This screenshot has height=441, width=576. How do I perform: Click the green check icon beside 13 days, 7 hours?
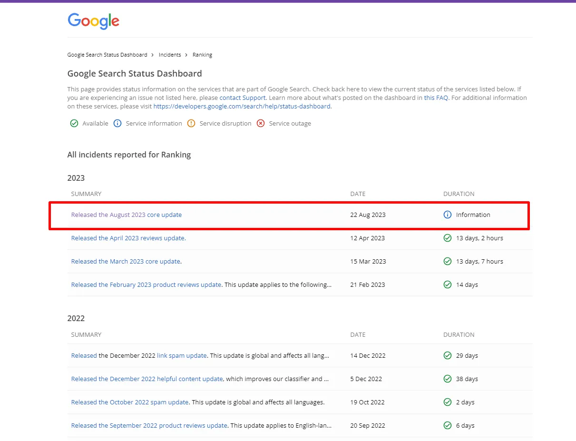(448, 261)
